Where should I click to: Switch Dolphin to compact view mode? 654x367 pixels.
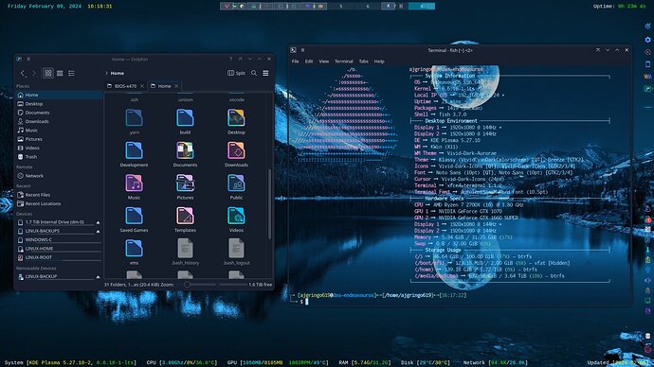tap(60, 73)
